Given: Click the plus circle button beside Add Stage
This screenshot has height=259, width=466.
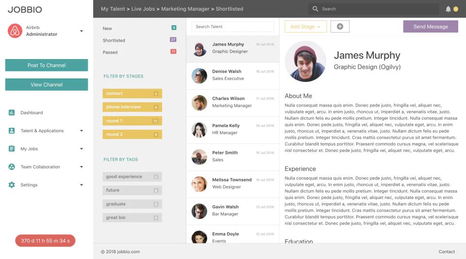Looking at the screenshot, I should [x=340, y=26].
